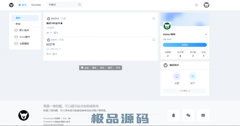
Task: Open the 默认板块 forum
Action: 24,30
